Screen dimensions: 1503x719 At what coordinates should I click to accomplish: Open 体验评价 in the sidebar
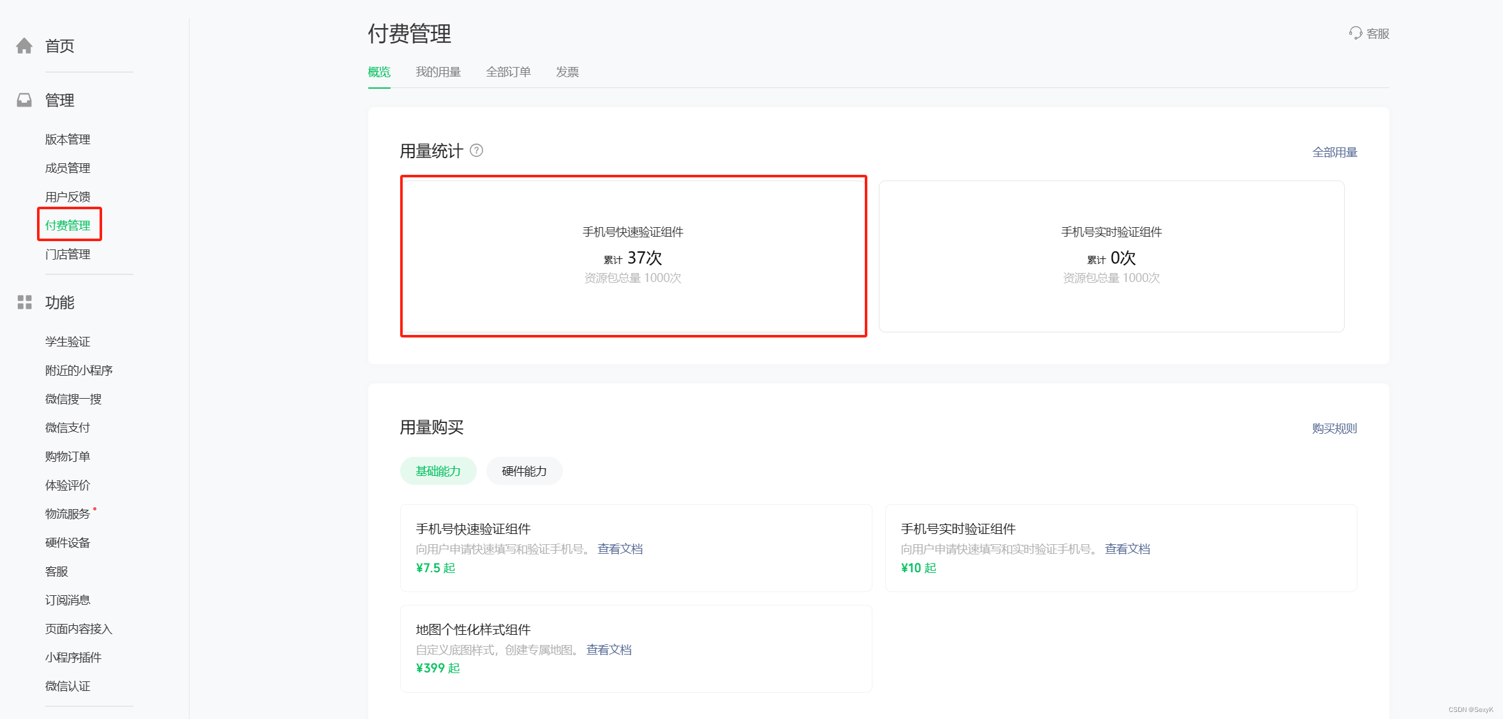(x=68, y=485)
